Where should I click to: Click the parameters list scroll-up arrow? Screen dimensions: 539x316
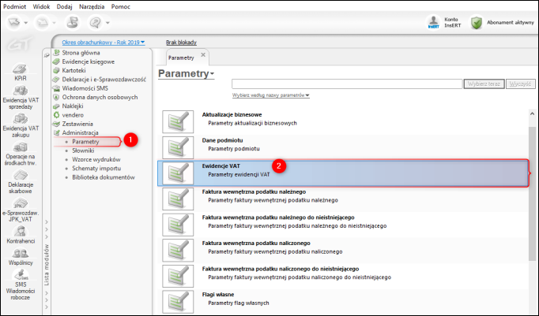coord(532,113)
